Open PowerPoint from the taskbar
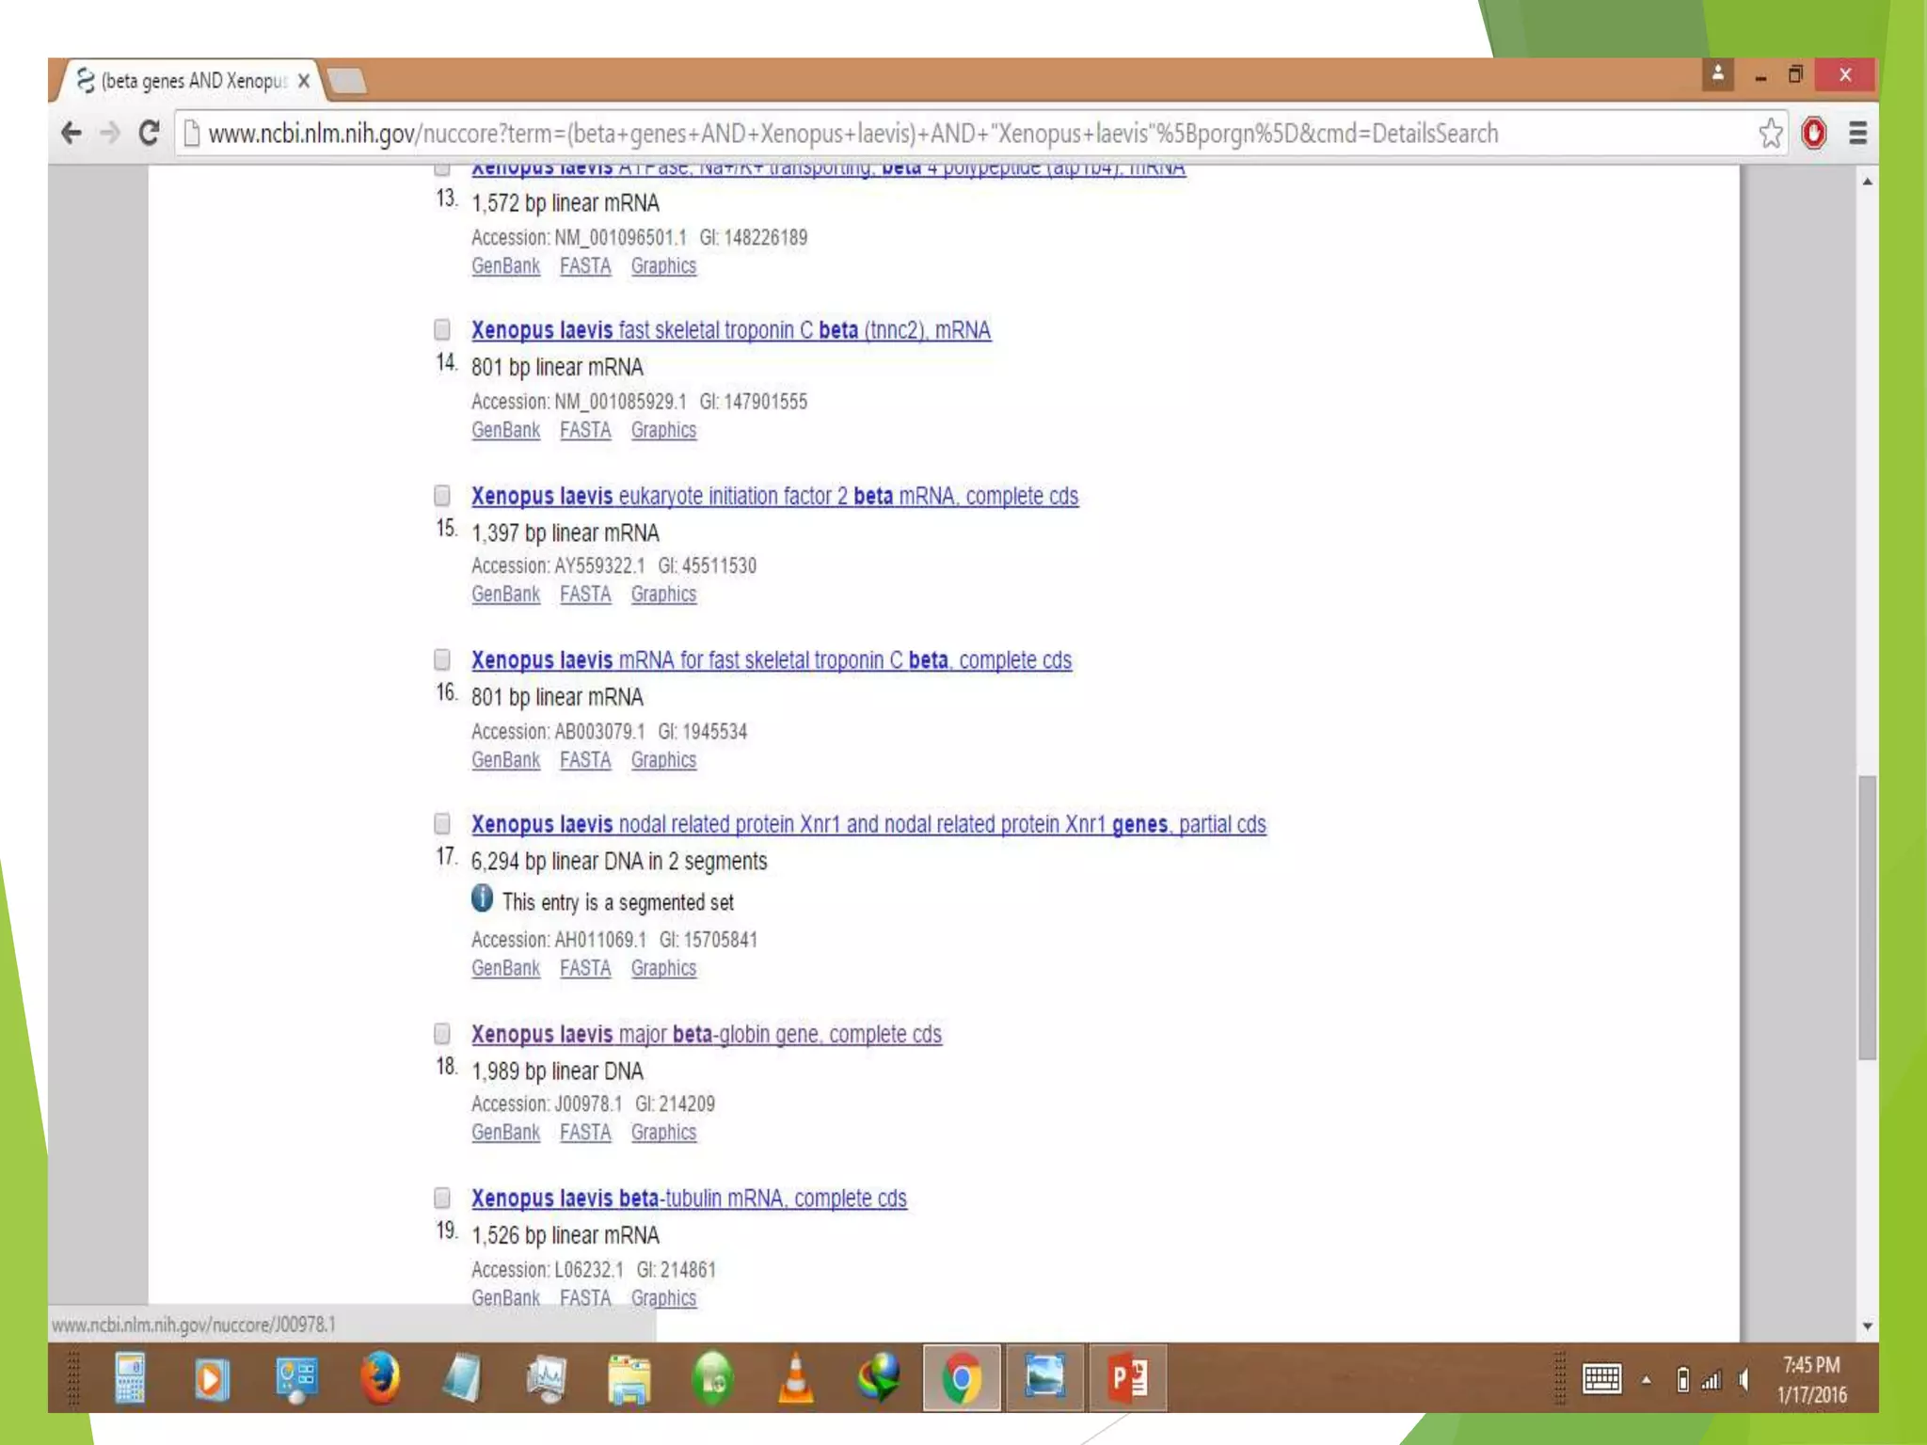Screen dimensions: 1927x1445 (1127, 1378)
